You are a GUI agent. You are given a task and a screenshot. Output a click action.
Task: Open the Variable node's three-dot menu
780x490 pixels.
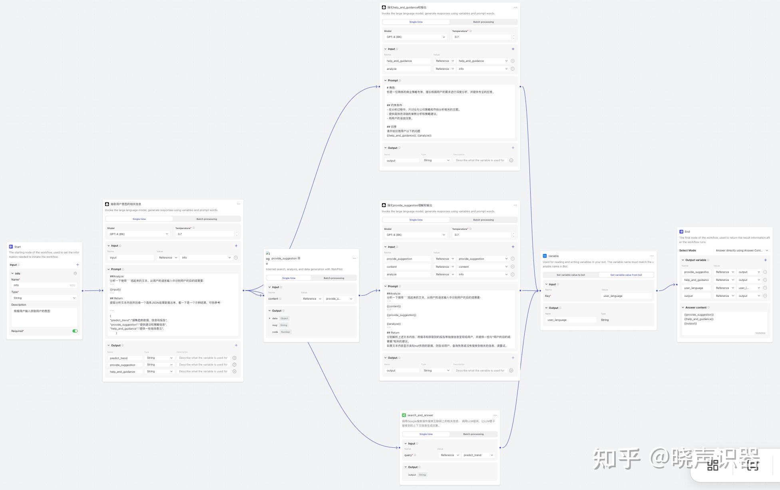[652, 256]
